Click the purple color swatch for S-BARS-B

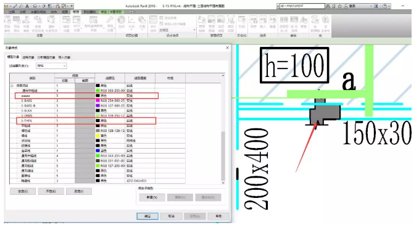tap(97, 105)
